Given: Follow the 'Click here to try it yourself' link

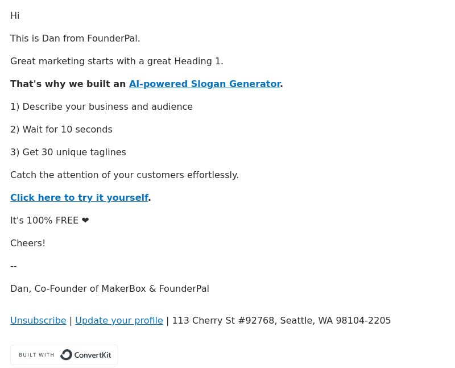Looking at the screenshot, I should 79,197.
